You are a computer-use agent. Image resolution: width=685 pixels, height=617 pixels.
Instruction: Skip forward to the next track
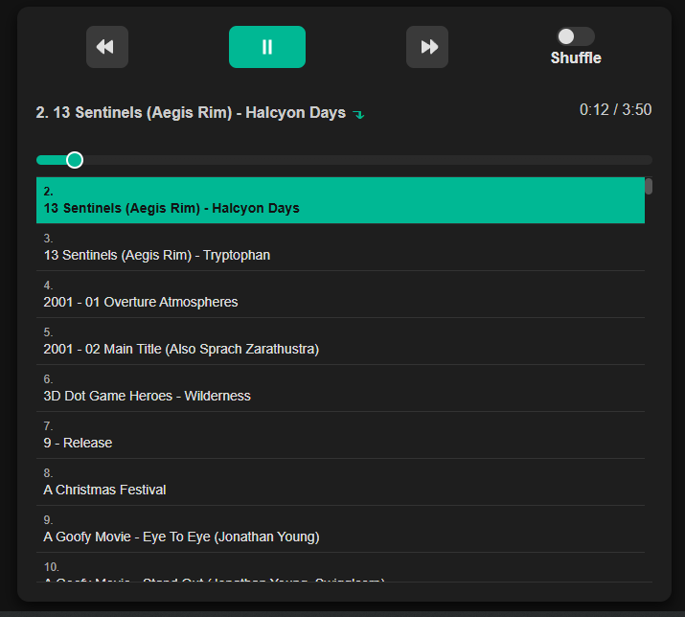tap(426, 47)
